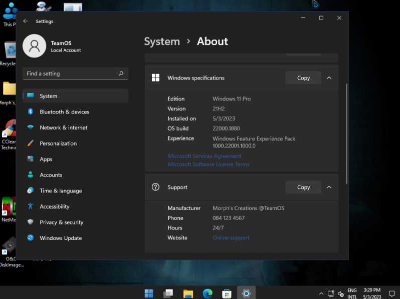400x299 pixels.
Task: Open Microsoft Store from the taskbar
Action: point(227,293)
